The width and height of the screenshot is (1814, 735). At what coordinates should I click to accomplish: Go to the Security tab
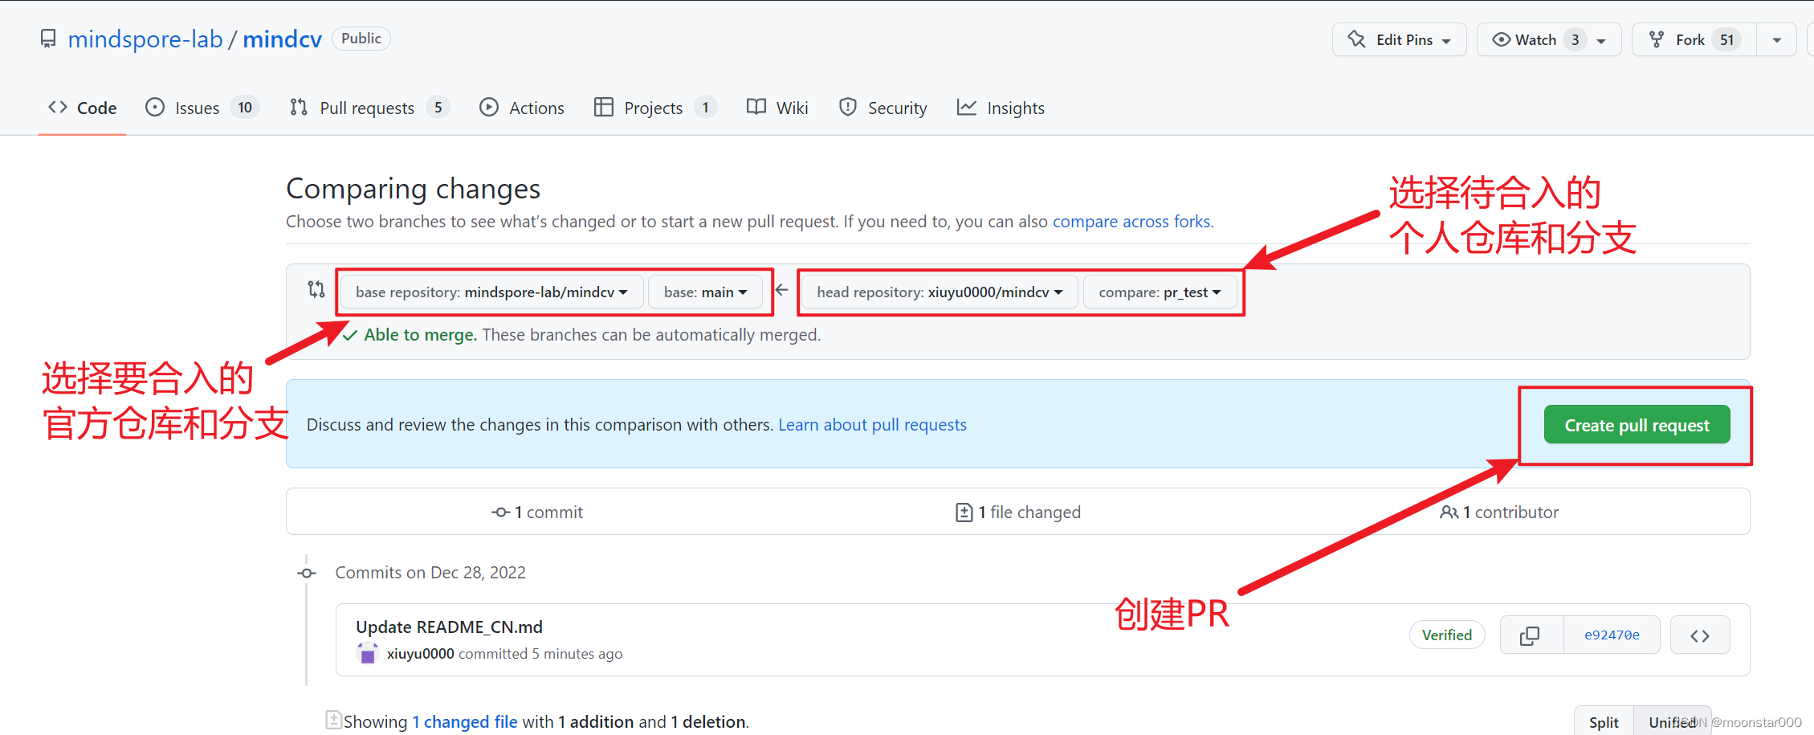[882, 108]
